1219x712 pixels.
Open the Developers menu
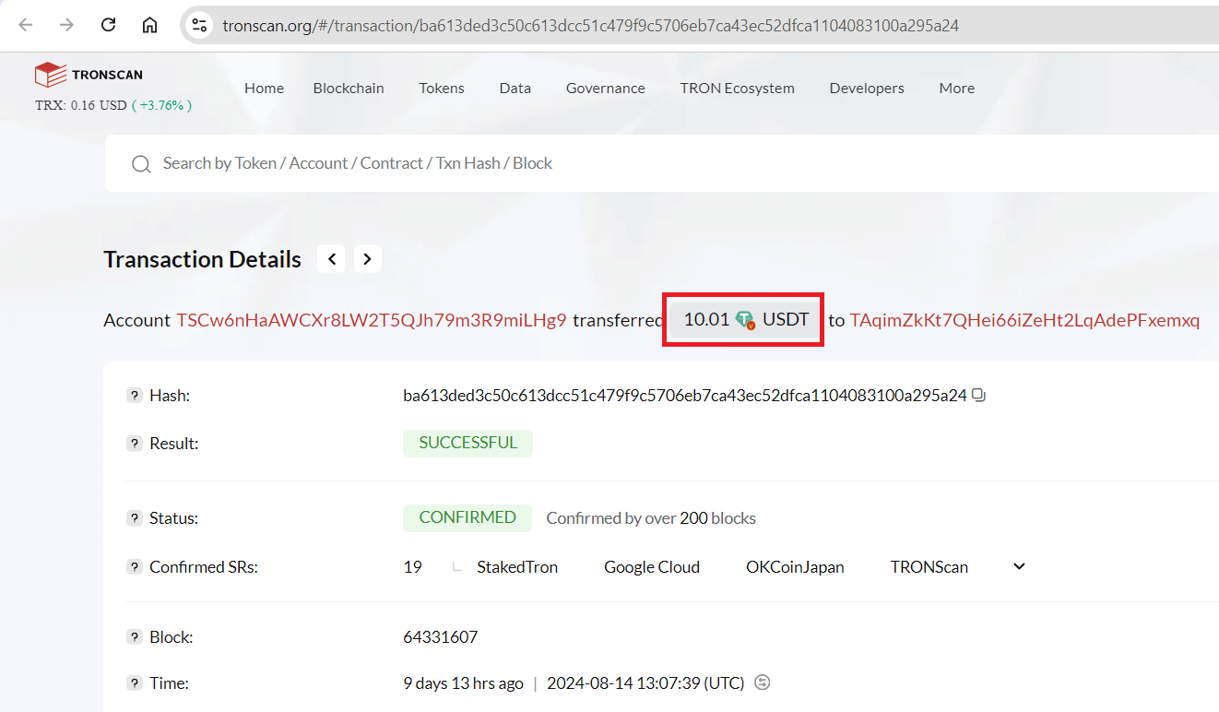tap(867, 89)
